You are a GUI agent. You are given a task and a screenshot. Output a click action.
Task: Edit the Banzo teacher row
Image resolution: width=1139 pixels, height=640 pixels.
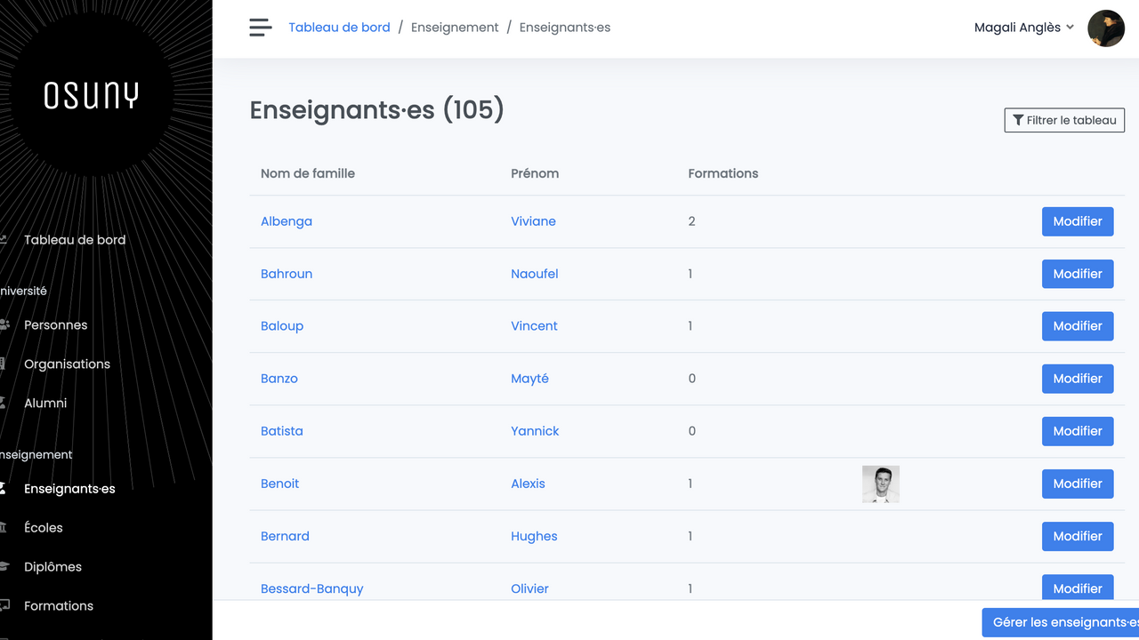pyautogui.click(x=1077, y=379)
